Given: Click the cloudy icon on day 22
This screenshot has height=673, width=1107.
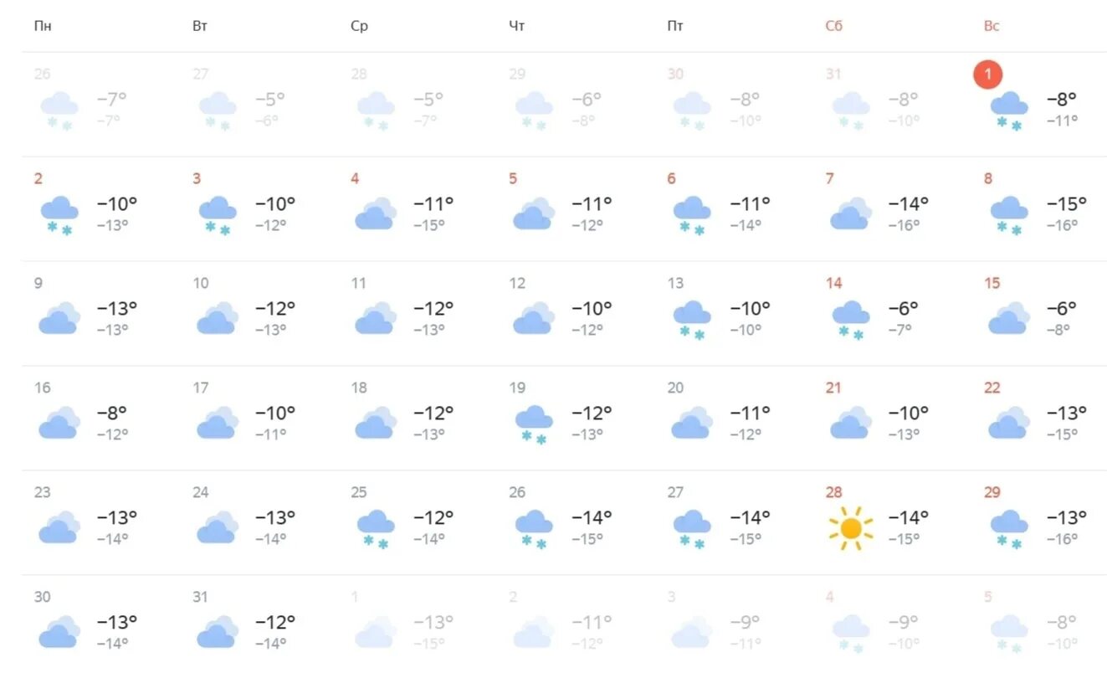Looking at the screenshot, I should (1008, 423).
